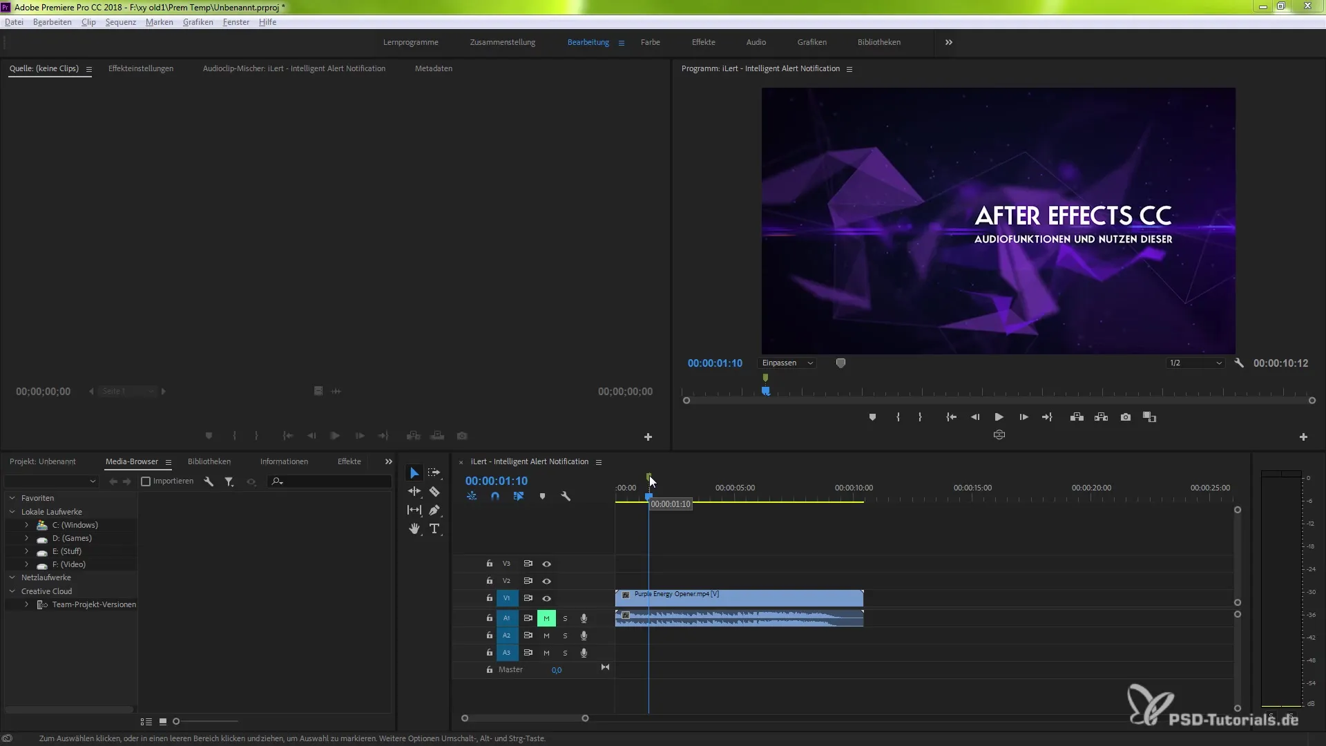
Task: Collapse Lokale Laufwerke section
Action: pyautogui.click(x=12, y=512)
